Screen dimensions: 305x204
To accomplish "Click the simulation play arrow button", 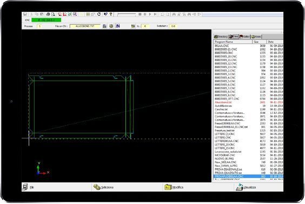I will tap(150, 14).
